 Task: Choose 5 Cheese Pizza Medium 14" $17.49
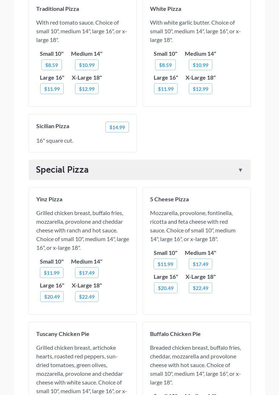[x=200, y=264]
